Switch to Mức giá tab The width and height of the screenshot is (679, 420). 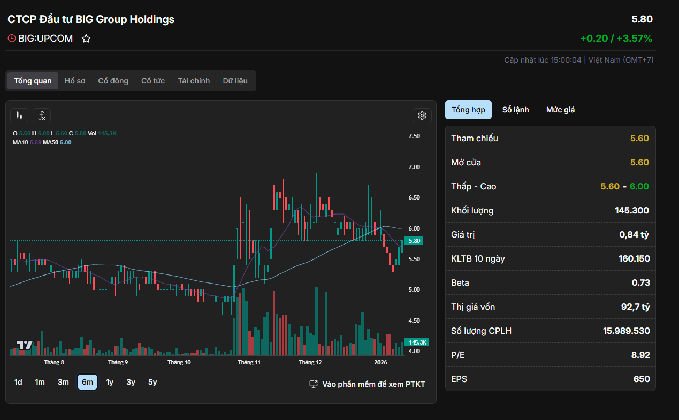[x=560, y=110]
